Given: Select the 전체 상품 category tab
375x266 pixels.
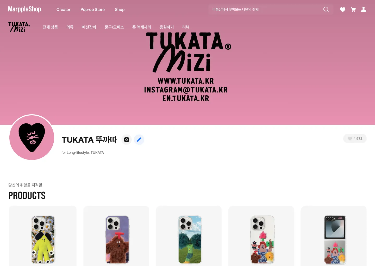Looking at the screenshot, I should (50, 27).
